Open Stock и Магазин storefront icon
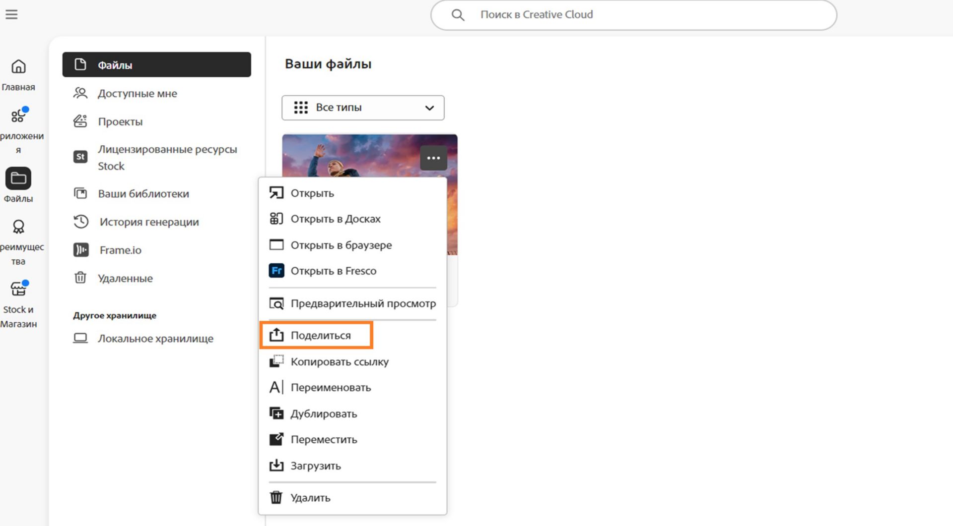The width and height of the screenshot is (953, 526). pyautogui.click(x=18, y=288)
